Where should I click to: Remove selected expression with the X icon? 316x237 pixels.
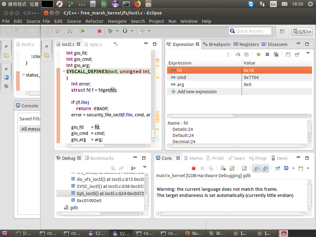[x=267, y=54]
